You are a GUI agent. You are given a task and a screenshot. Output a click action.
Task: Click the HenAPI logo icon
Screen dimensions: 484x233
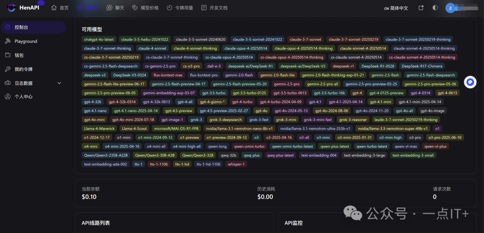tap(11, 8)
